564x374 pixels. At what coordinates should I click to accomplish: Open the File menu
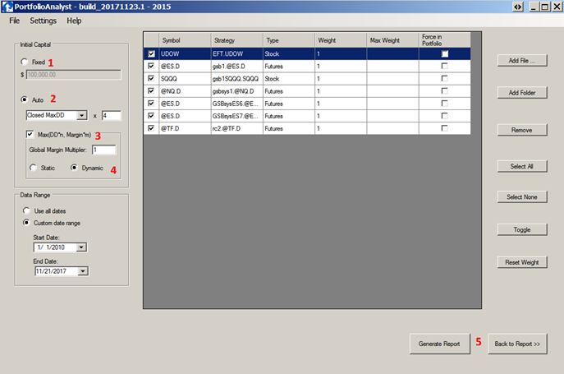(x=15, y=20)
